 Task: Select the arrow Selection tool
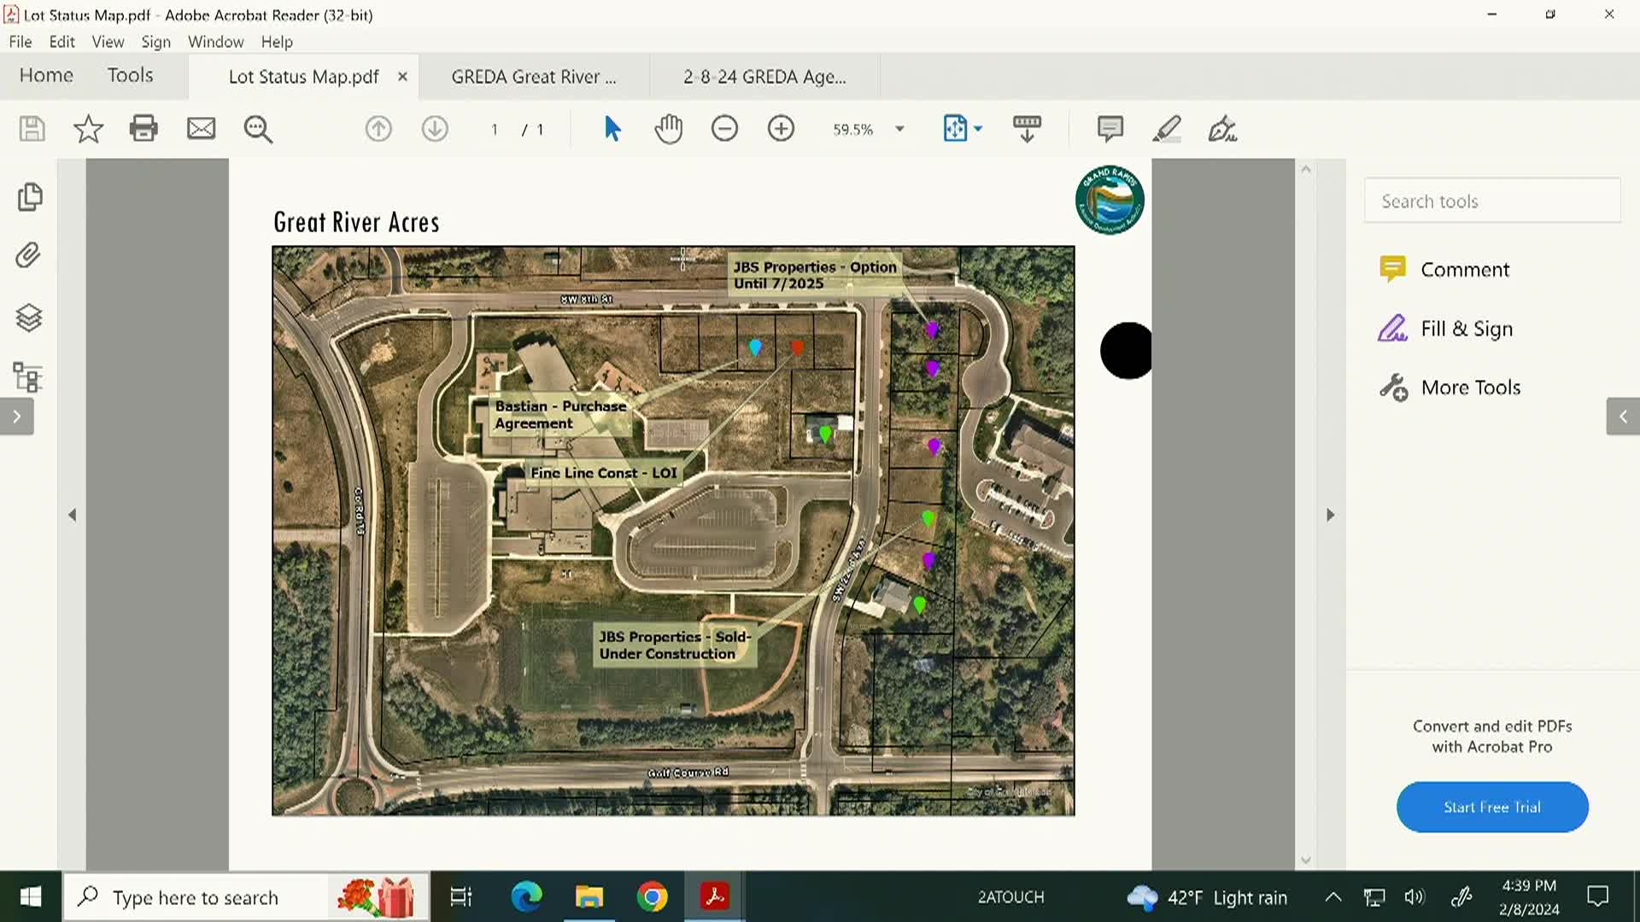612,129
